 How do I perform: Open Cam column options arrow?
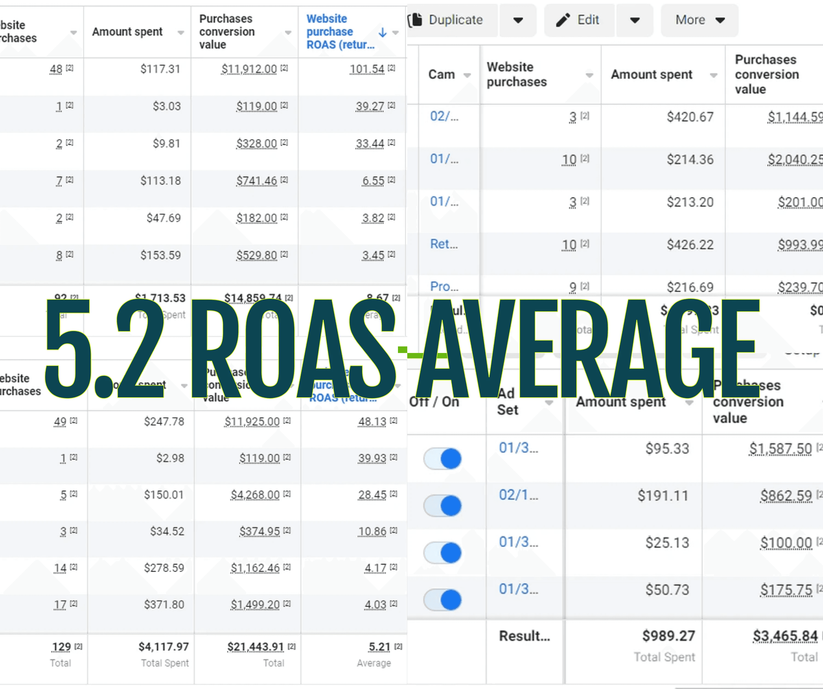(x=467, y=75)
